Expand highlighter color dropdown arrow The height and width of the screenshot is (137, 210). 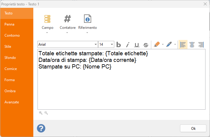click(x=163, y=44)
